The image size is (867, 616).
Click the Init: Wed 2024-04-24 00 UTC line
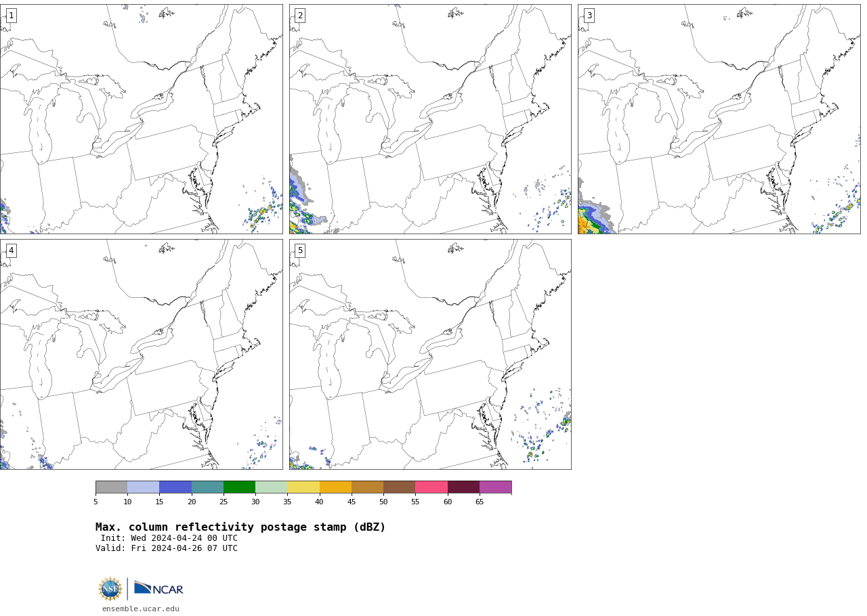tap(169, 538)
